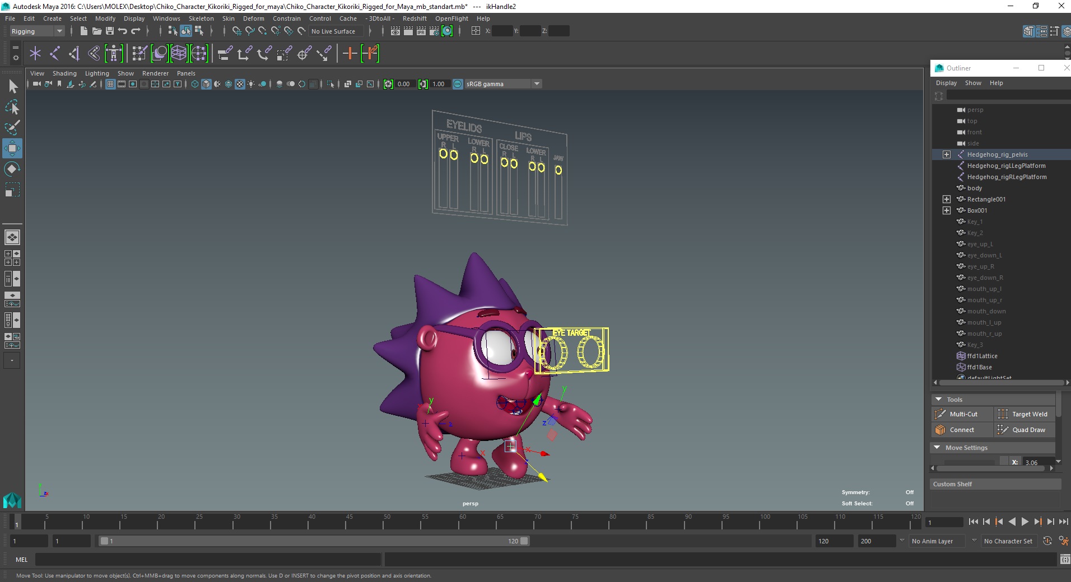Click the Quad Draw button
Image resolution: width=1071 pixels, height=582 pixels.
coord(1025,430)
